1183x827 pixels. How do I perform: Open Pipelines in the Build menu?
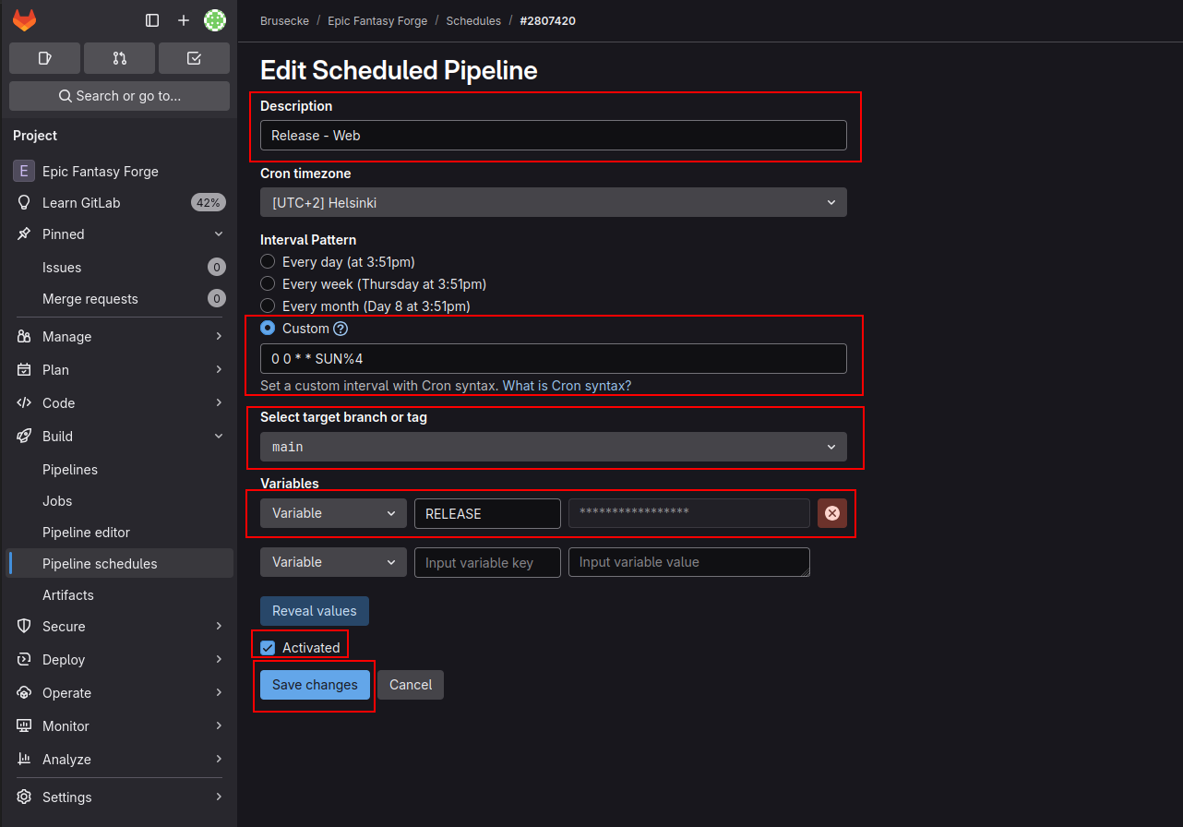[x=120, y=470]
